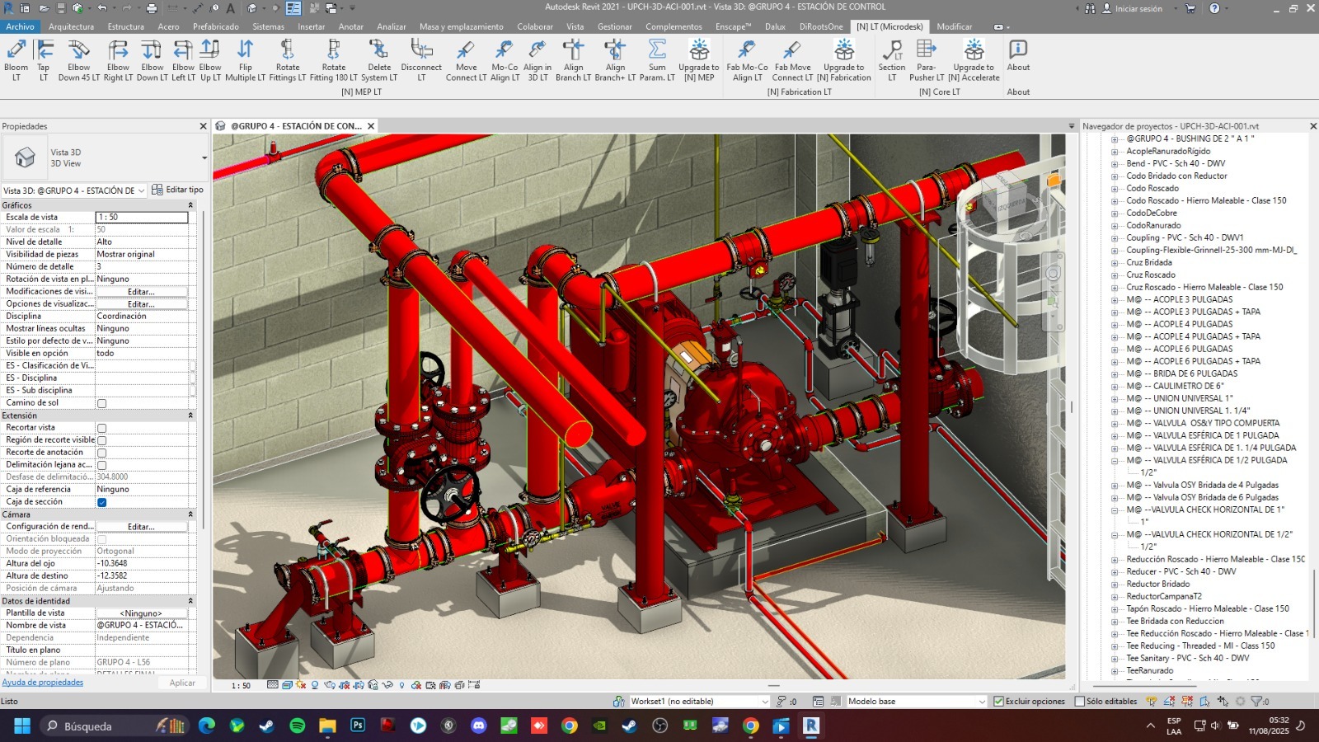Choose the Elbow Right LT tool

pyautogui.click(x=118, y=60)
